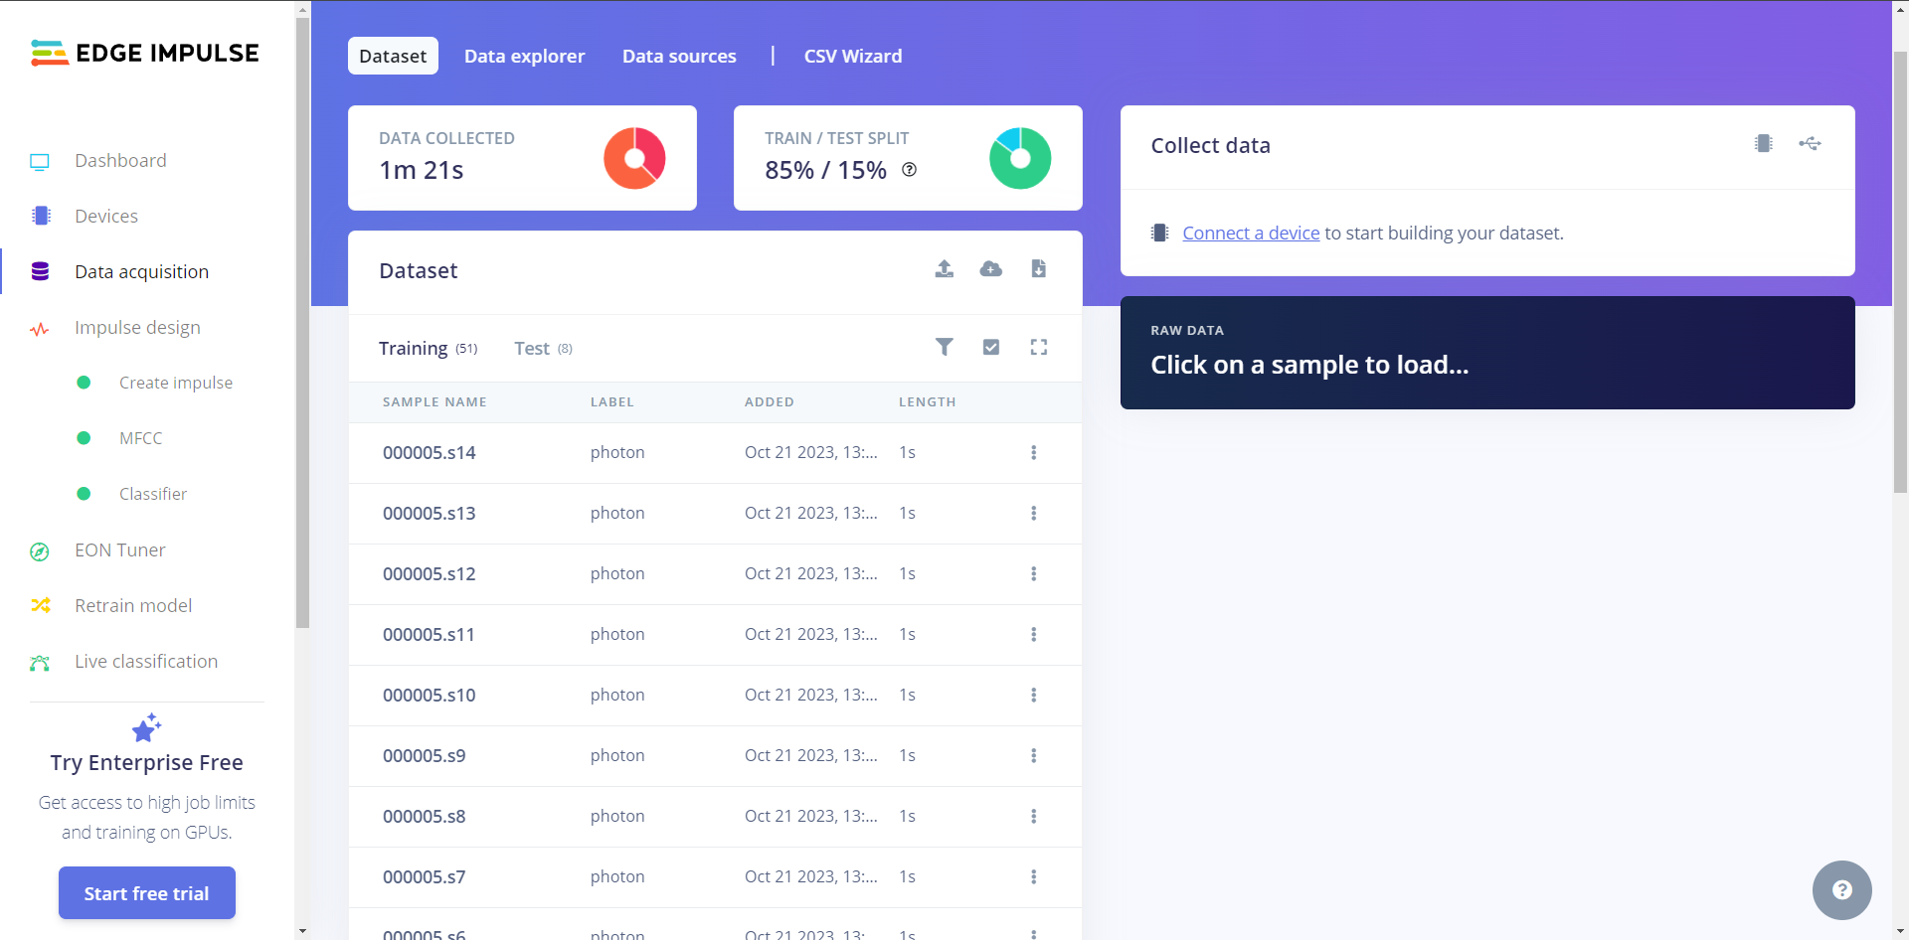1909x940 pixels.
Task: Click the Connect a device link
Action: [1250, 234]
